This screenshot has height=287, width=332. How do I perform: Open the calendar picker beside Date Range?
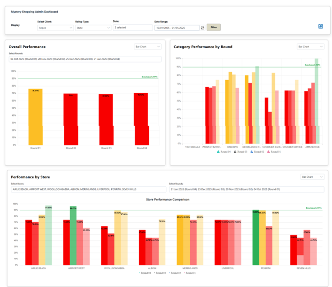click(202, 28)
